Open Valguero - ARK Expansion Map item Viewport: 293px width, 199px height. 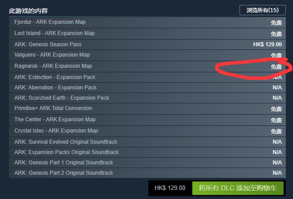[x=147, y=55]
